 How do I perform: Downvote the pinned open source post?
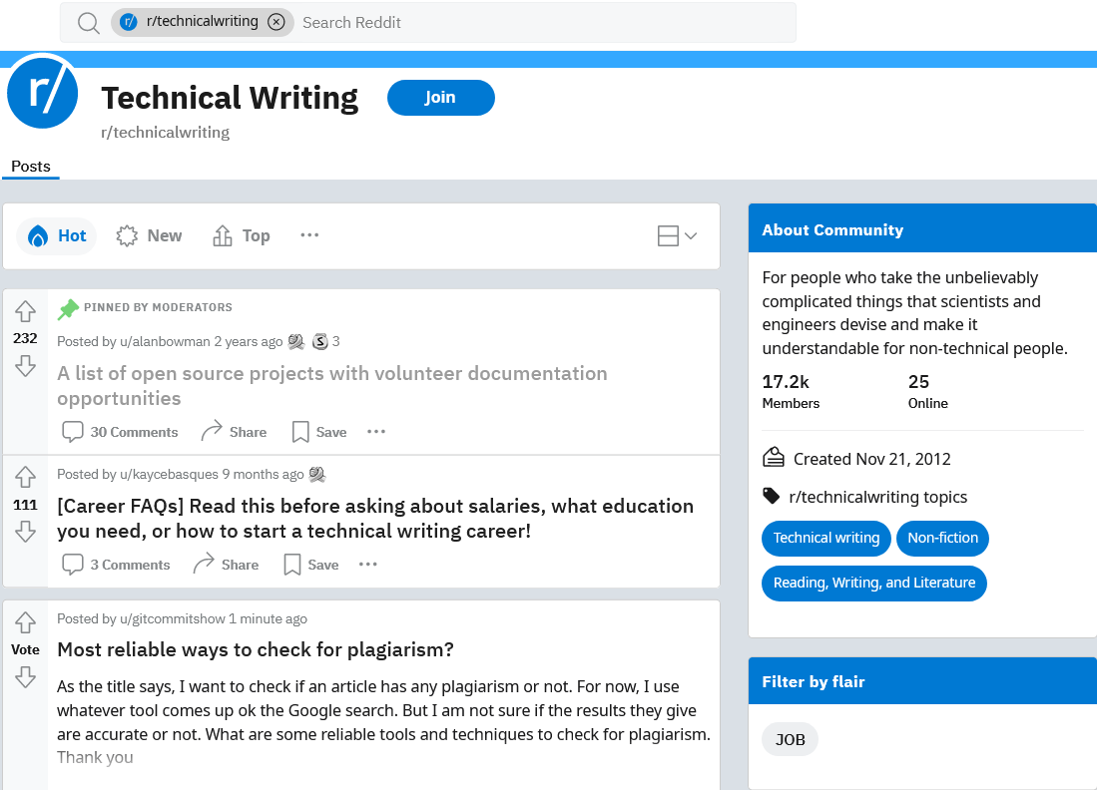tap(25, 366)
